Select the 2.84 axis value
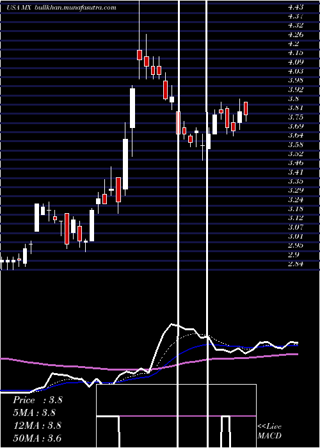 (296, 264)
